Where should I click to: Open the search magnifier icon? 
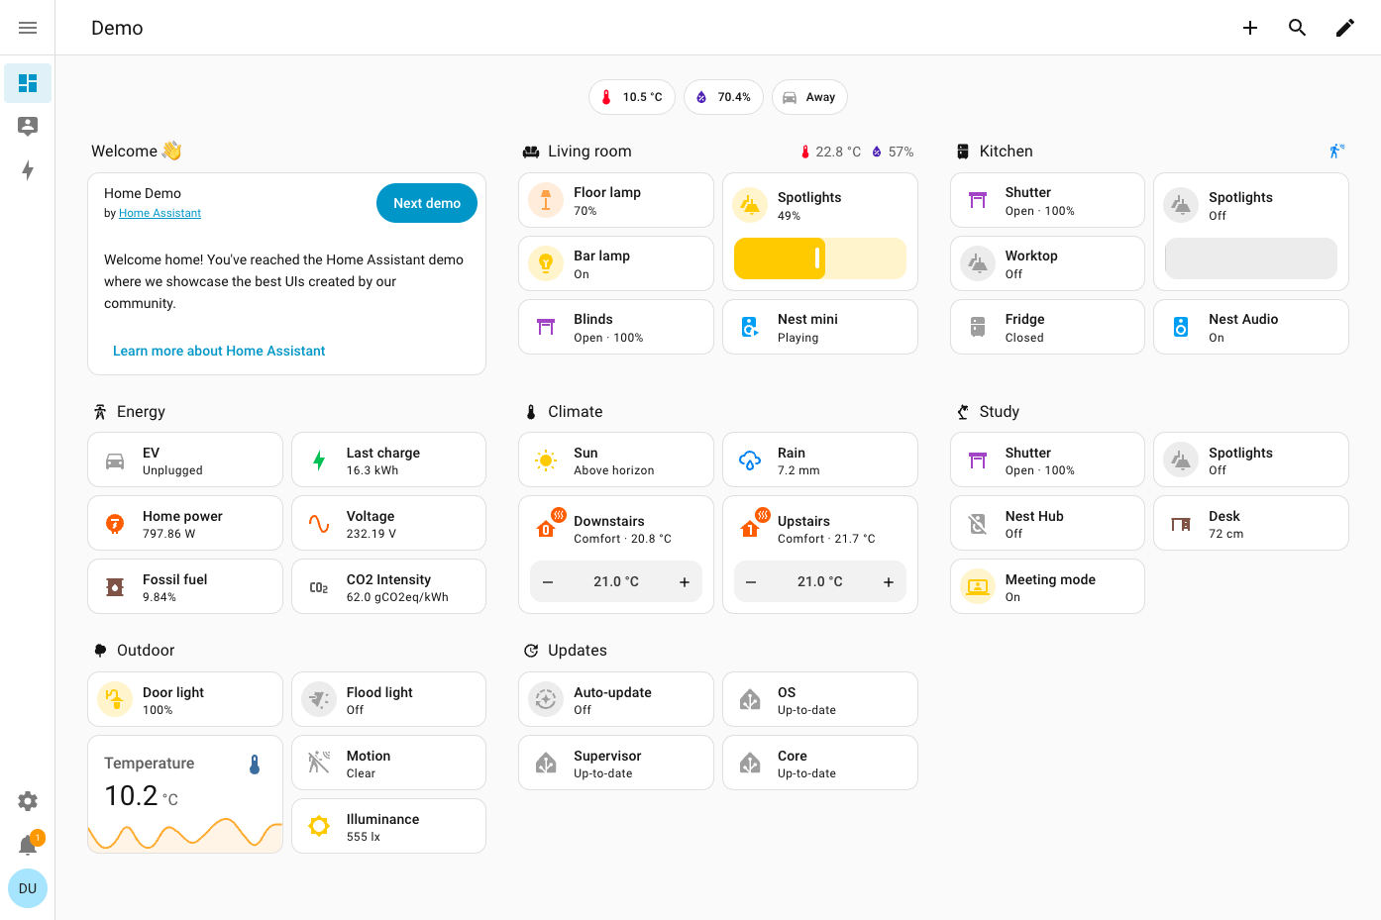(1298, 28)
